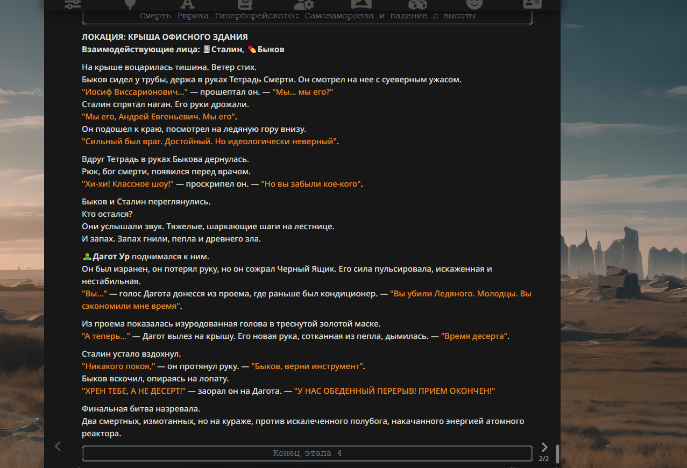687x468 pixels.
Task: Open the API connections plug icon
Action: pyautogui.click(x=130, y=4)
